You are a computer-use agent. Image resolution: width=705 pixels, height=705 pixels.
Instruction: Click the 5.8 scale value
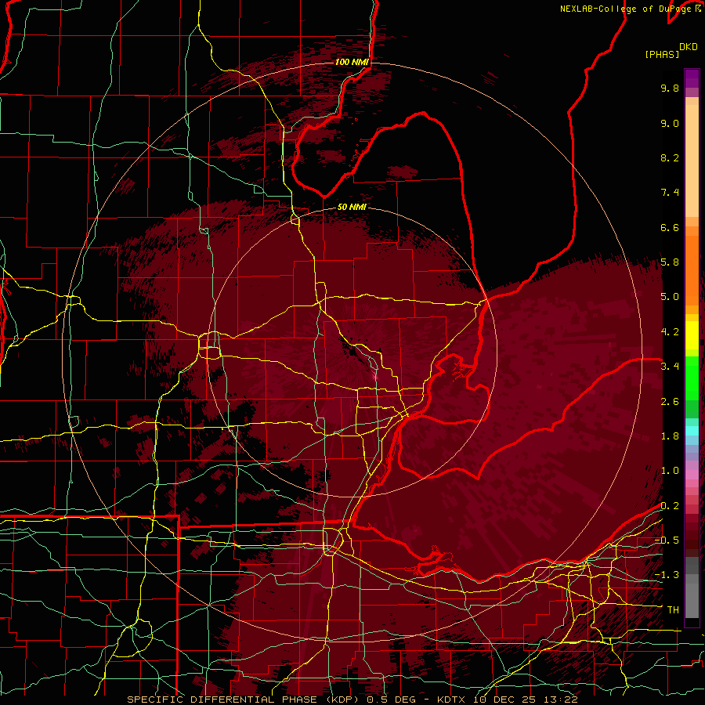(670, 262)
